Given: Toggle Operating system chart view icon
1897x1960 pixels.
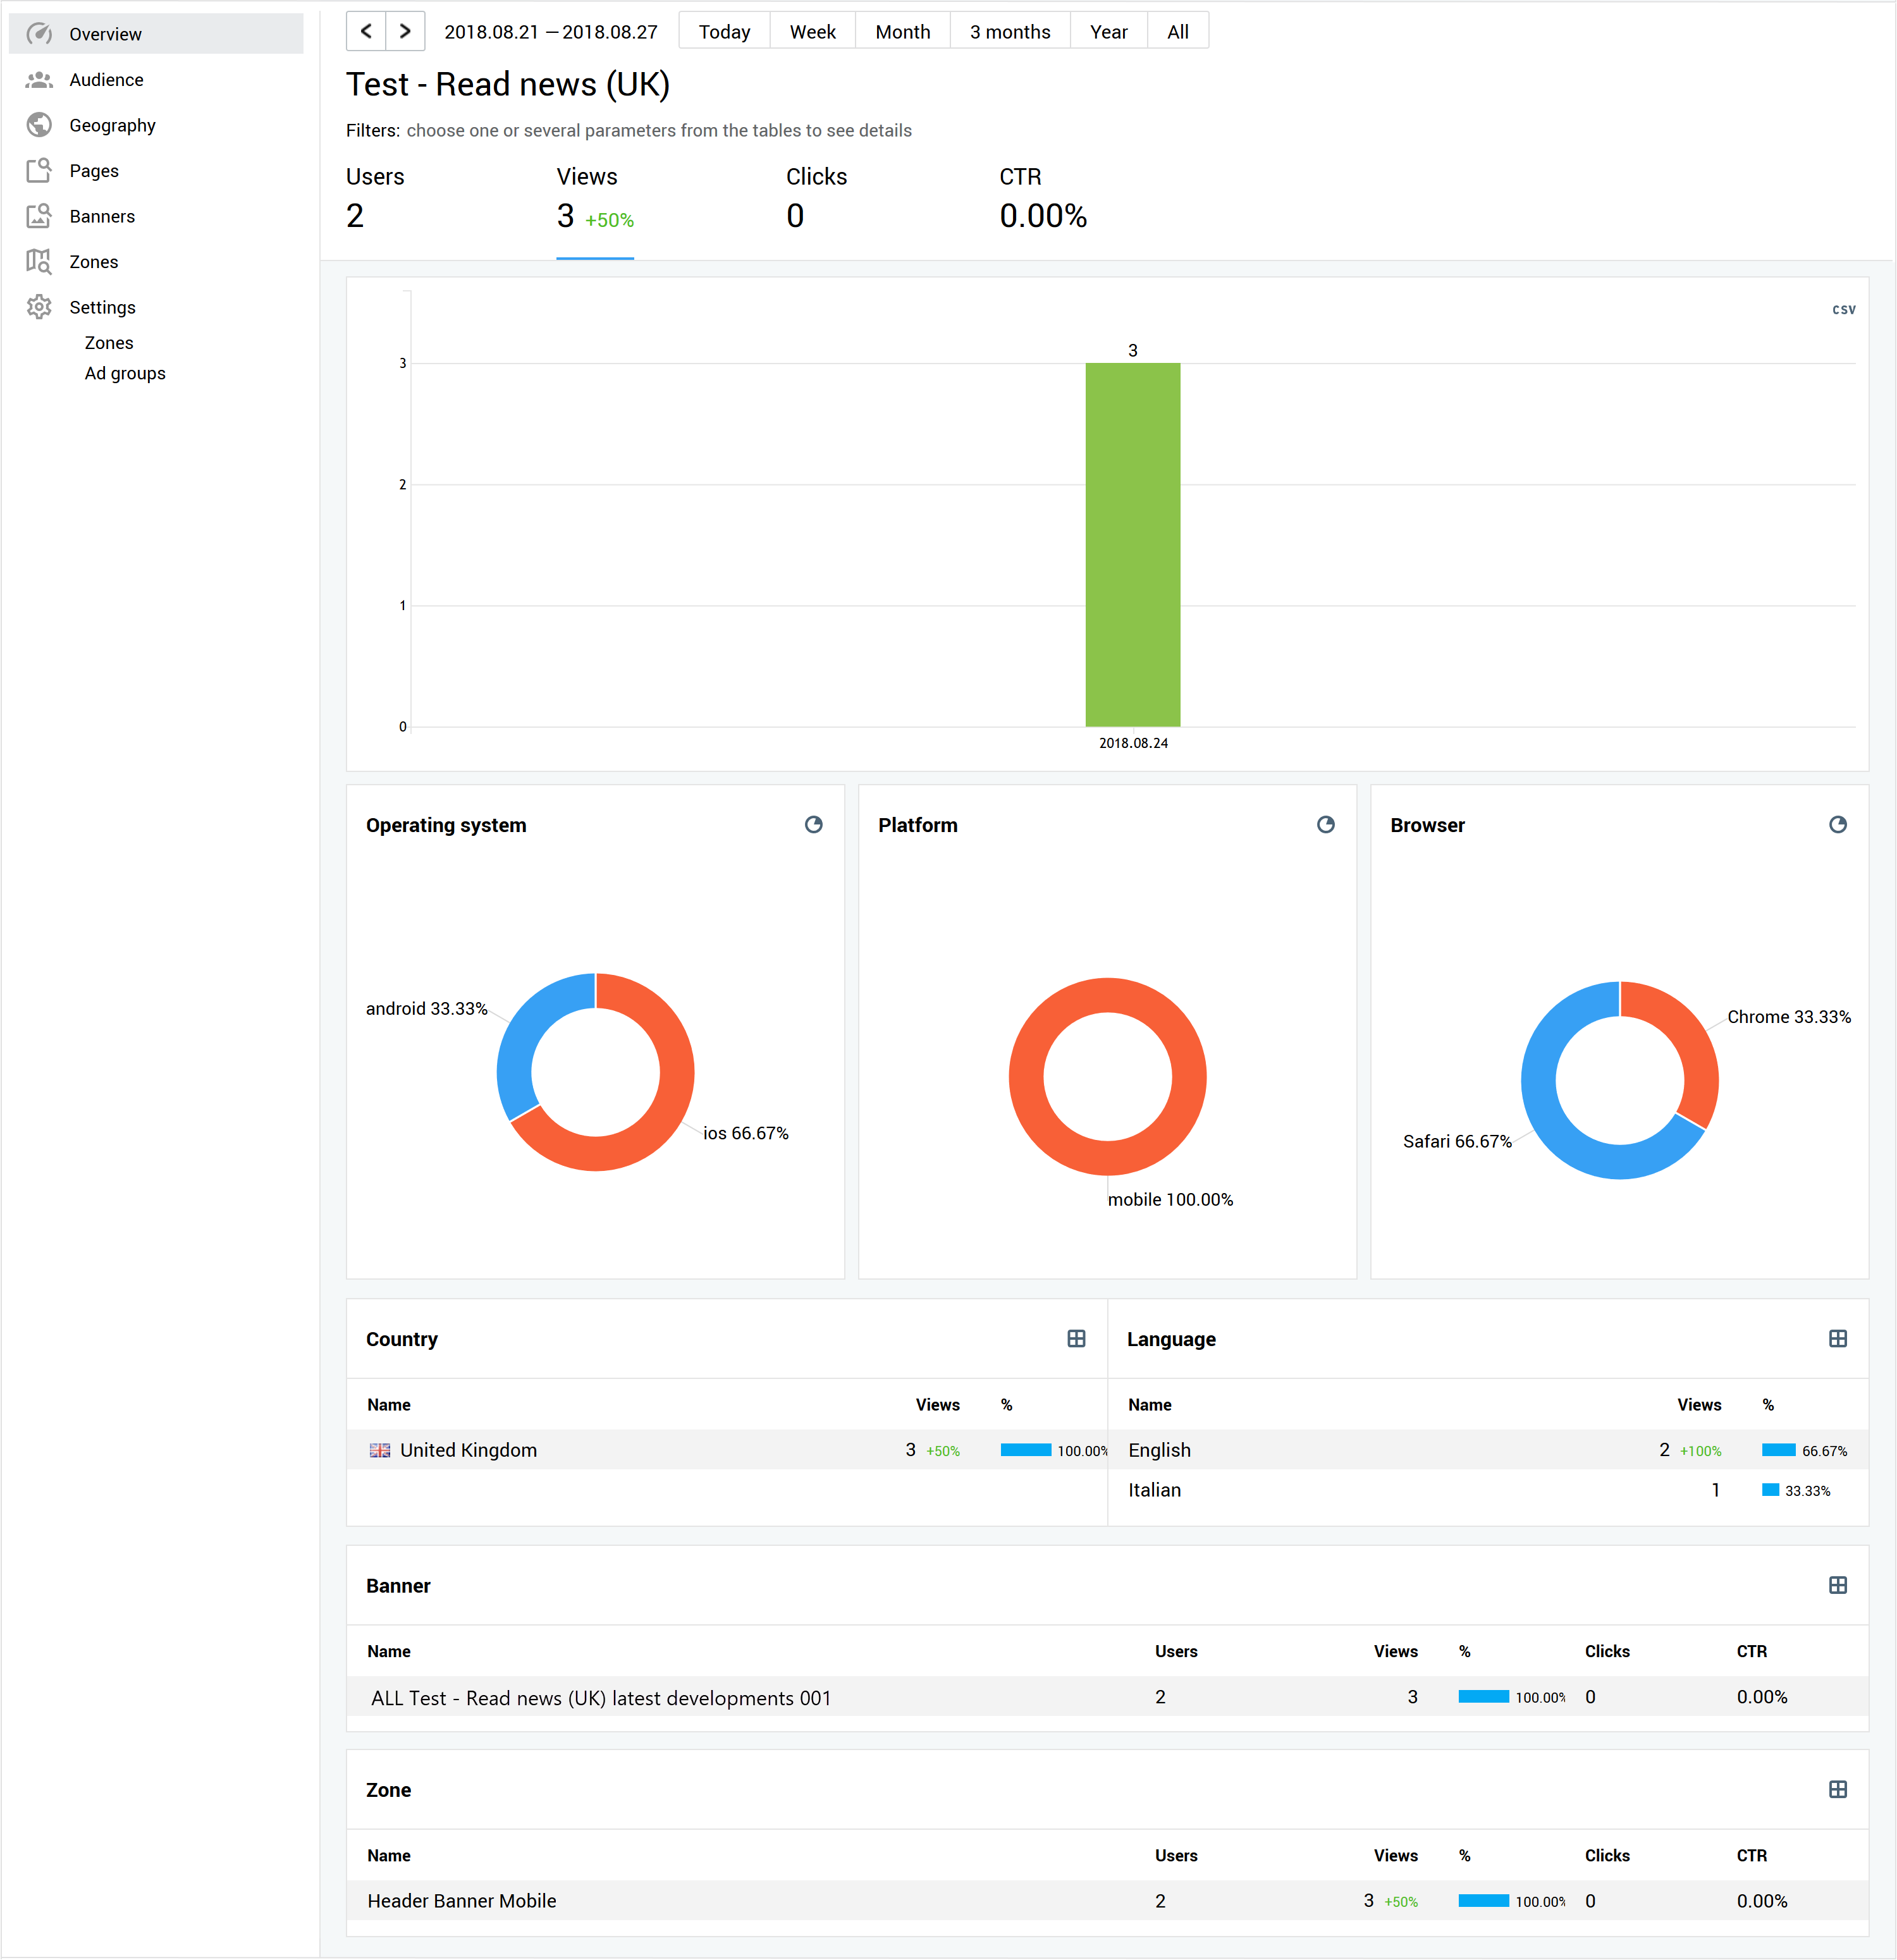Looking at the screenshot, I should point(813,825).
